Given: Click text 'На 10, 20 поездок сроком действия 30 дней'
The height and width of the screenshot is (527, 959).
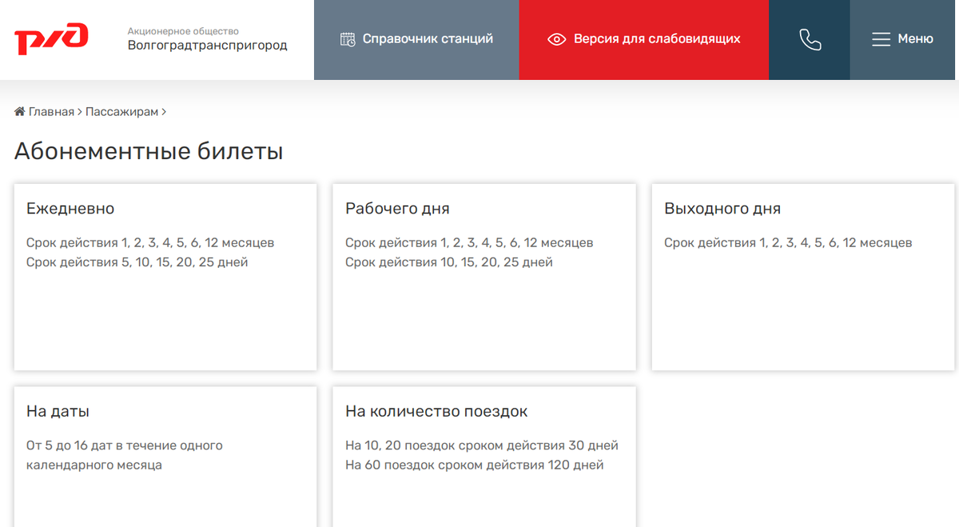Looking at the screenshot, I should point(482,446).
